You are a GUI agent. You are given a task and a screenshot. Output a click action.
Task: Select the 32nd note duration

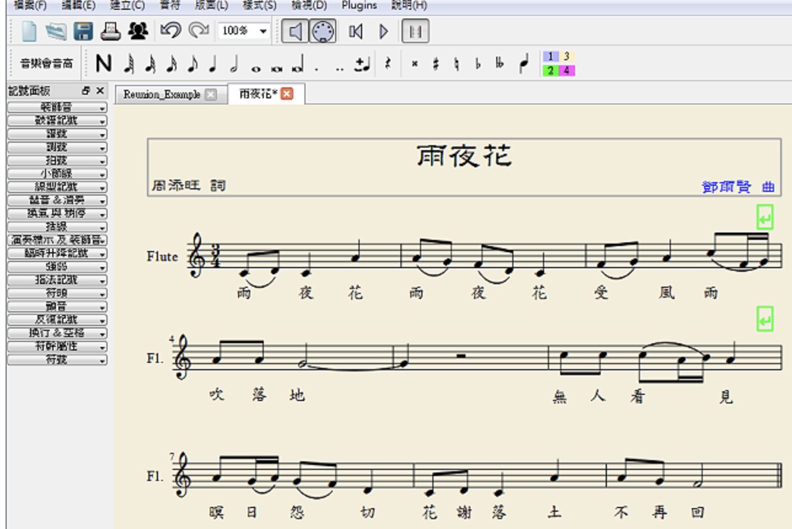coord(151,64)
